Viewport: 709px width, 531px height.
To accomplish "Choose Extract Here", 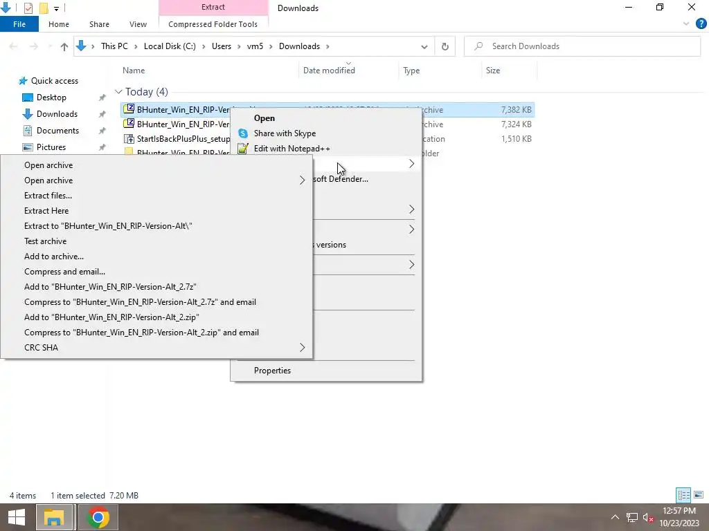I will tap(46, 211).
